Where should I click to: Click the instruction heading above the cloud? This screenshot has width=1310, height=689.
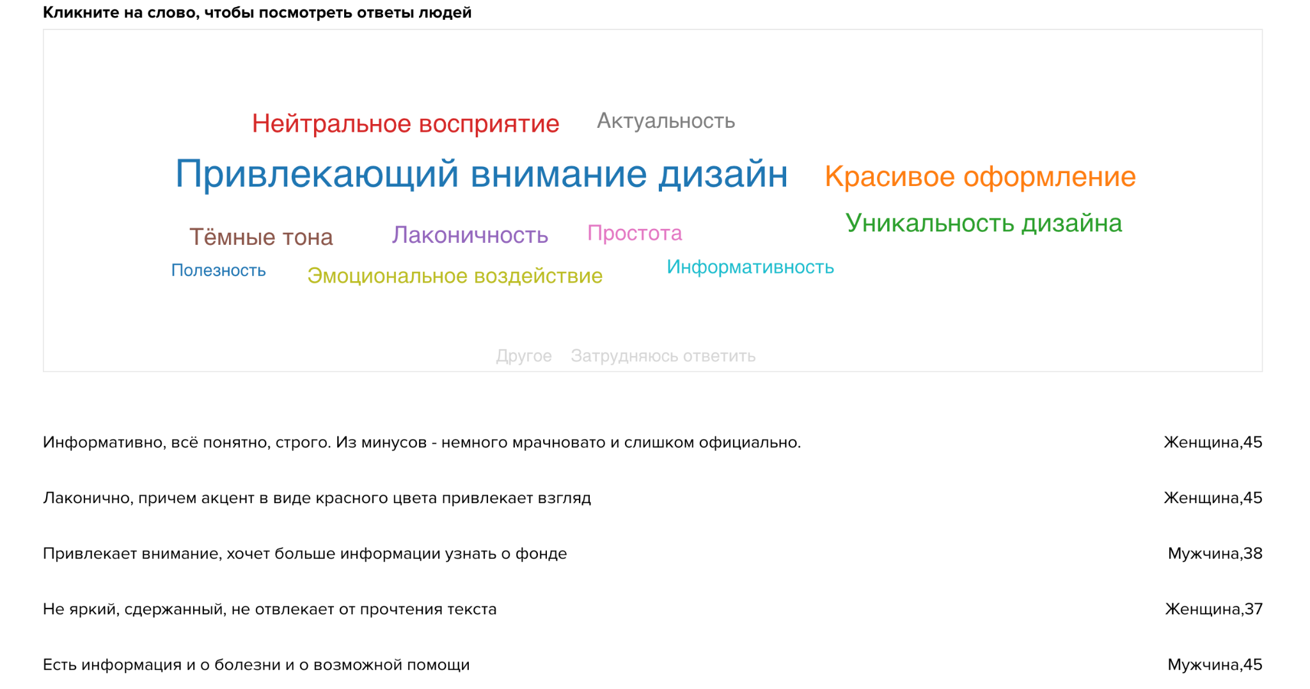click(x=257, y=12)
